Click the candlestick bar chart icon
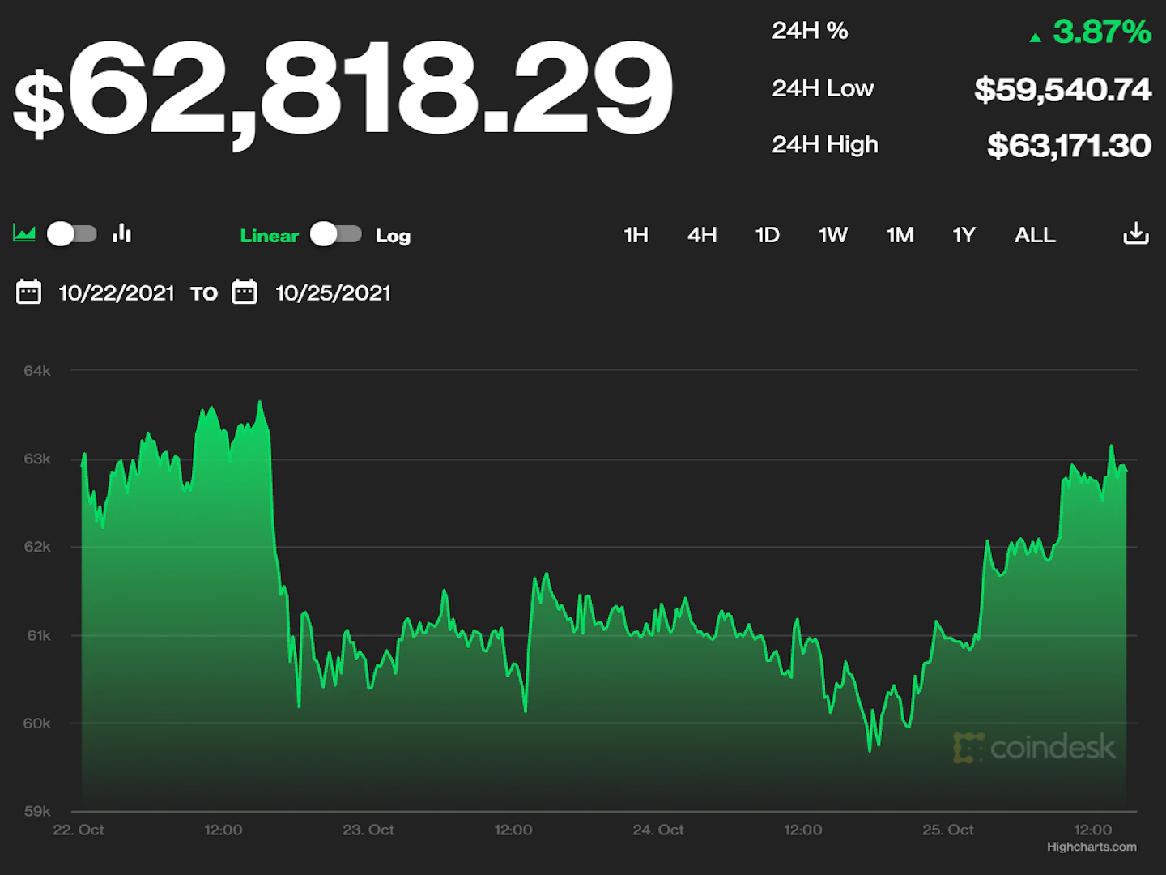 click(122, 233)
